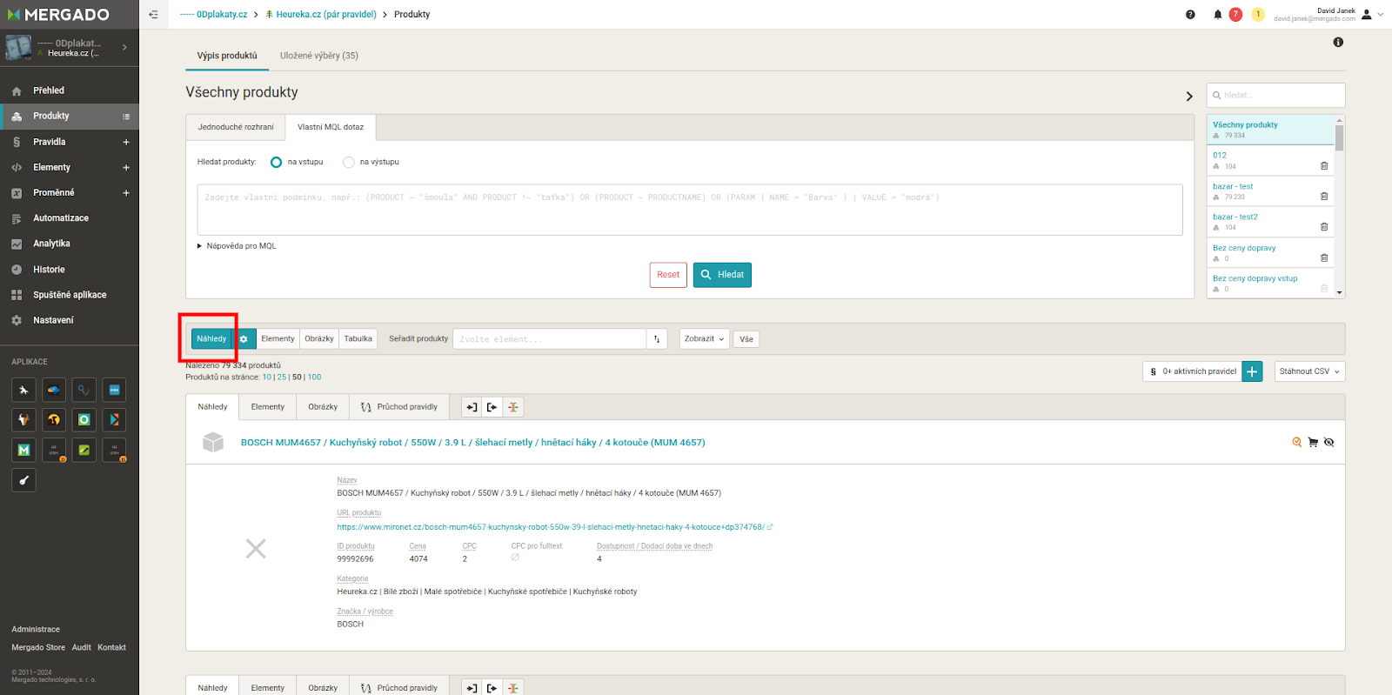The height and width of the screenshot is (695, 1392).
Task: Launch the bull head app icon
Action: [x=23, y=420]
